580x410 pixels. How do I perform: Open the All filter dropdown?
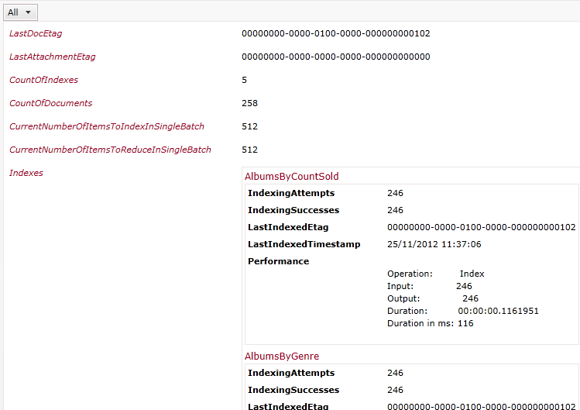click(x=20, y=12)
